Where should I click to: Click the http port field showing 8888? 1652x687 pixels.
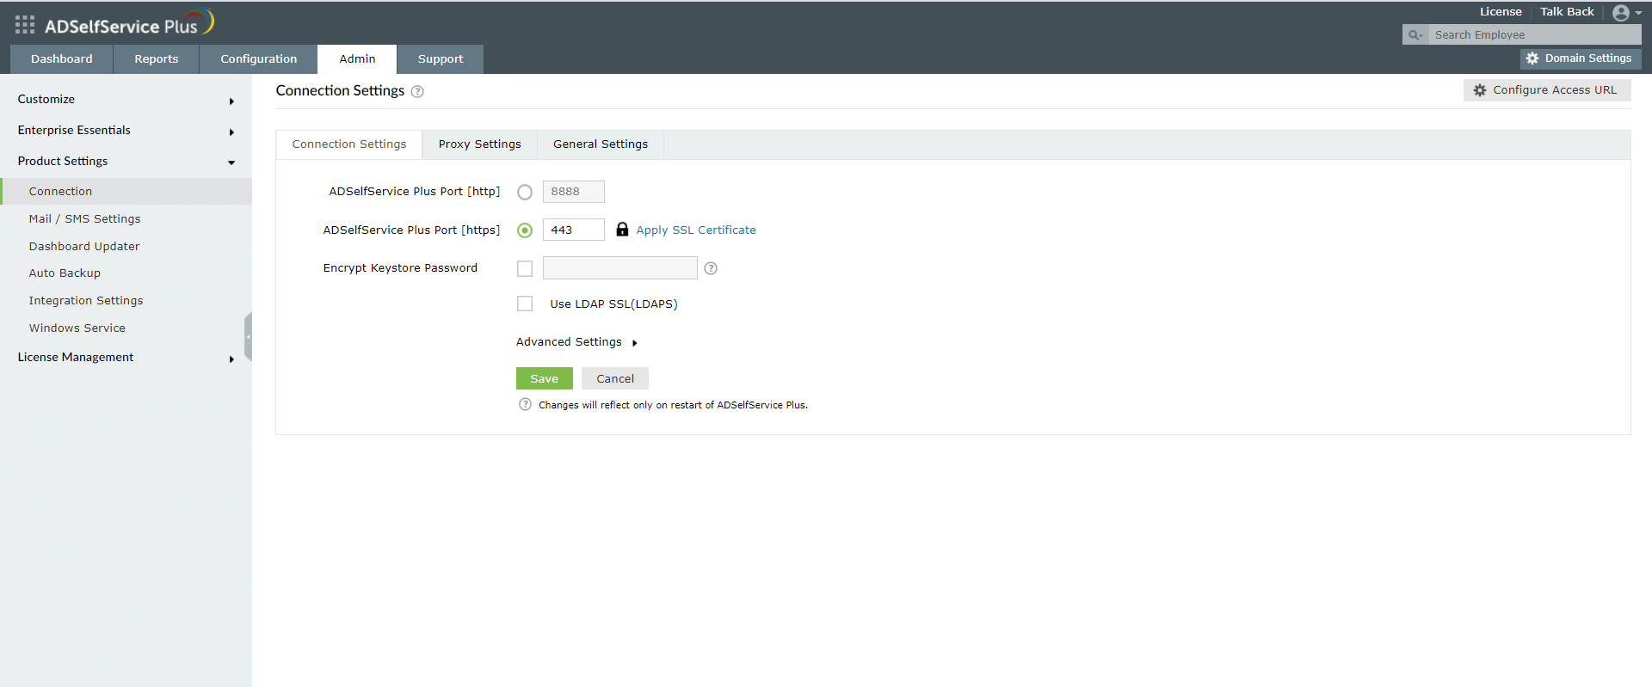coord(574,192)
